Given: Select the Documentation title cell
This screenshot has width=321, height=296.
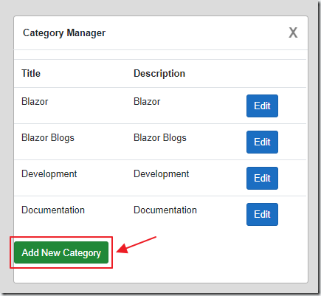Looking at the screenshot, I should 53,210.
